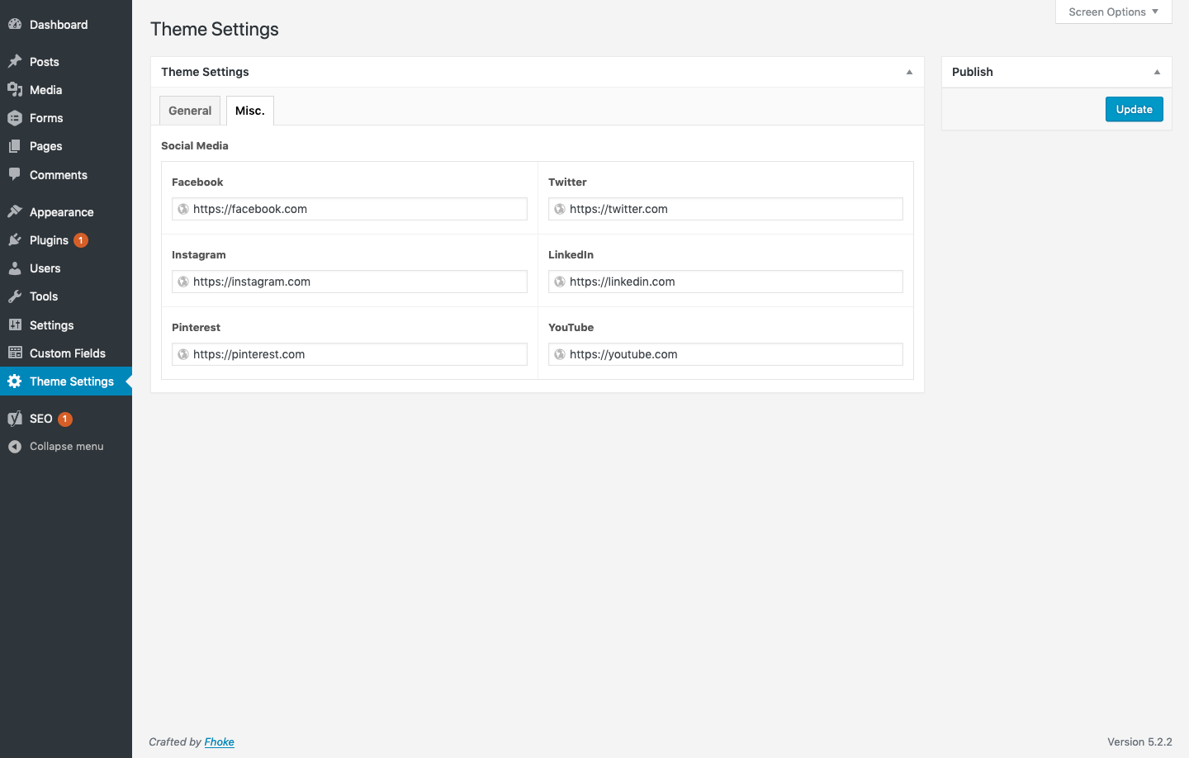Open the Custom Fields menu item
This screenshot has width=1189, height=758.
click(x=66, y=353)
